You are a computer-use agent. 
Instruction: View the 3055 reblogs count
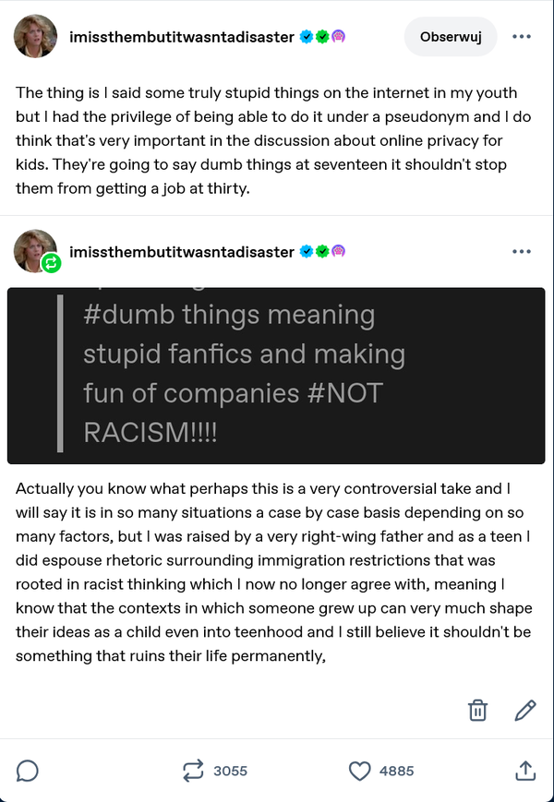point(230,771)
